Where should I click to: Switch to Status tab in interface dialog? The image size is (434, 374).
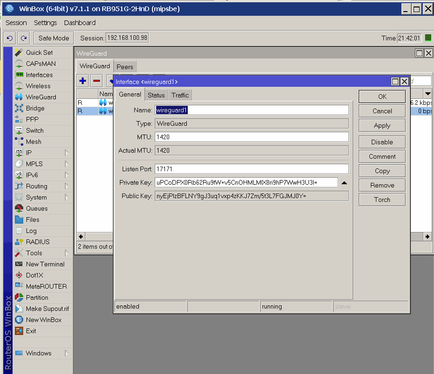tap(156, 95)
